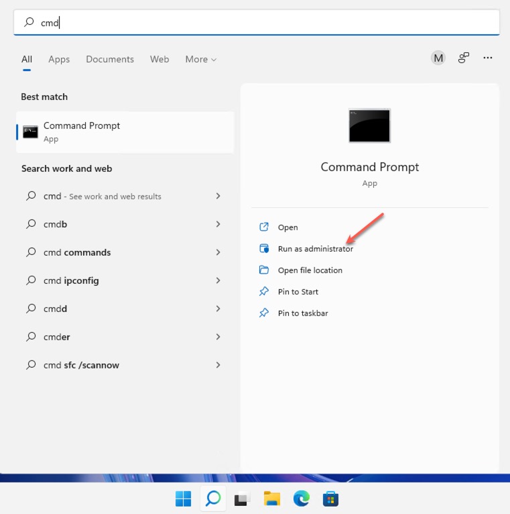
Task: Click search icon beside cmd sfc /scannow
Action: click(x=31, y=365)
